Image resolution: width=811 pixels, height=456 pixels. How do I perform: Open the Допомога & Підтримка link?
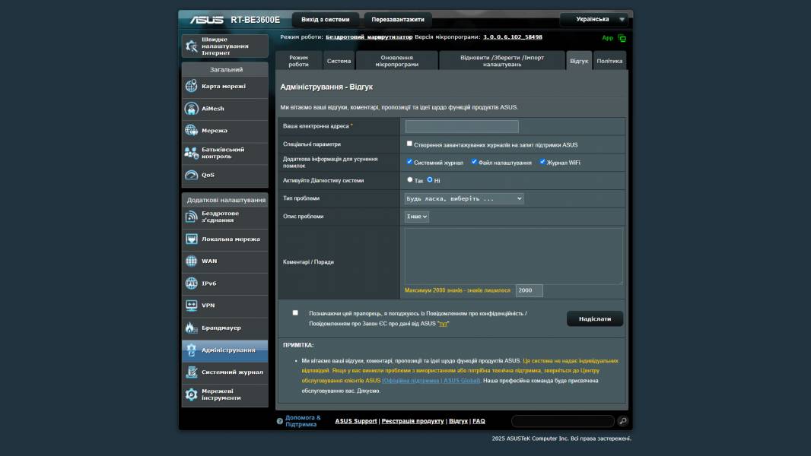click(x=303, y=421)
